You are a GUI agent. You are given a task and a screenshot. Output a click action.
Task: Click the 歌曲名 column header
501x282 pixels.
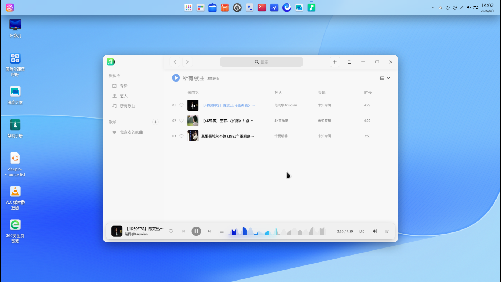(x=193, y=93)
